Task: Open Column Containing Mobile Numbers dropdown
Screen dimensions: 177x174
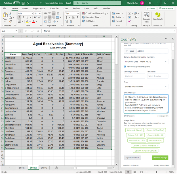Action: [x=146, y=61]
